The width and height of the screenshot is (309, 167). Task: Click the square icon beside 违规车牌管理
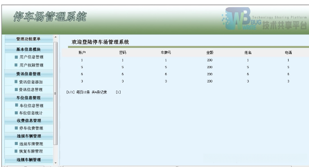point(16,143)
